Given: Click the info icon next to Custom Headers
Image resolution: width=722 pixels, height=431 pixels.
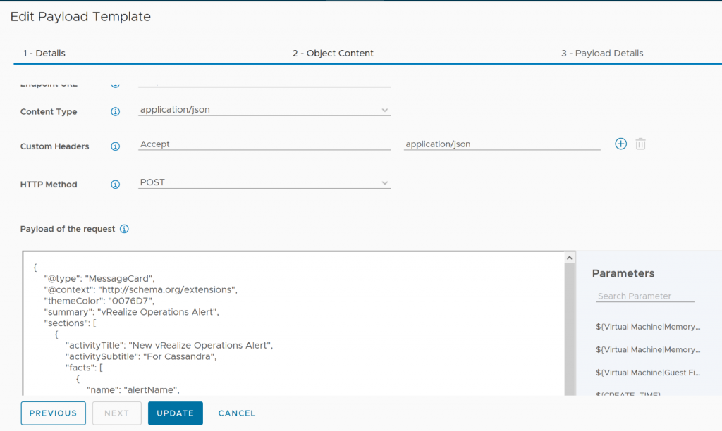Looking at the screenshot, I should (x=116, y=146).
